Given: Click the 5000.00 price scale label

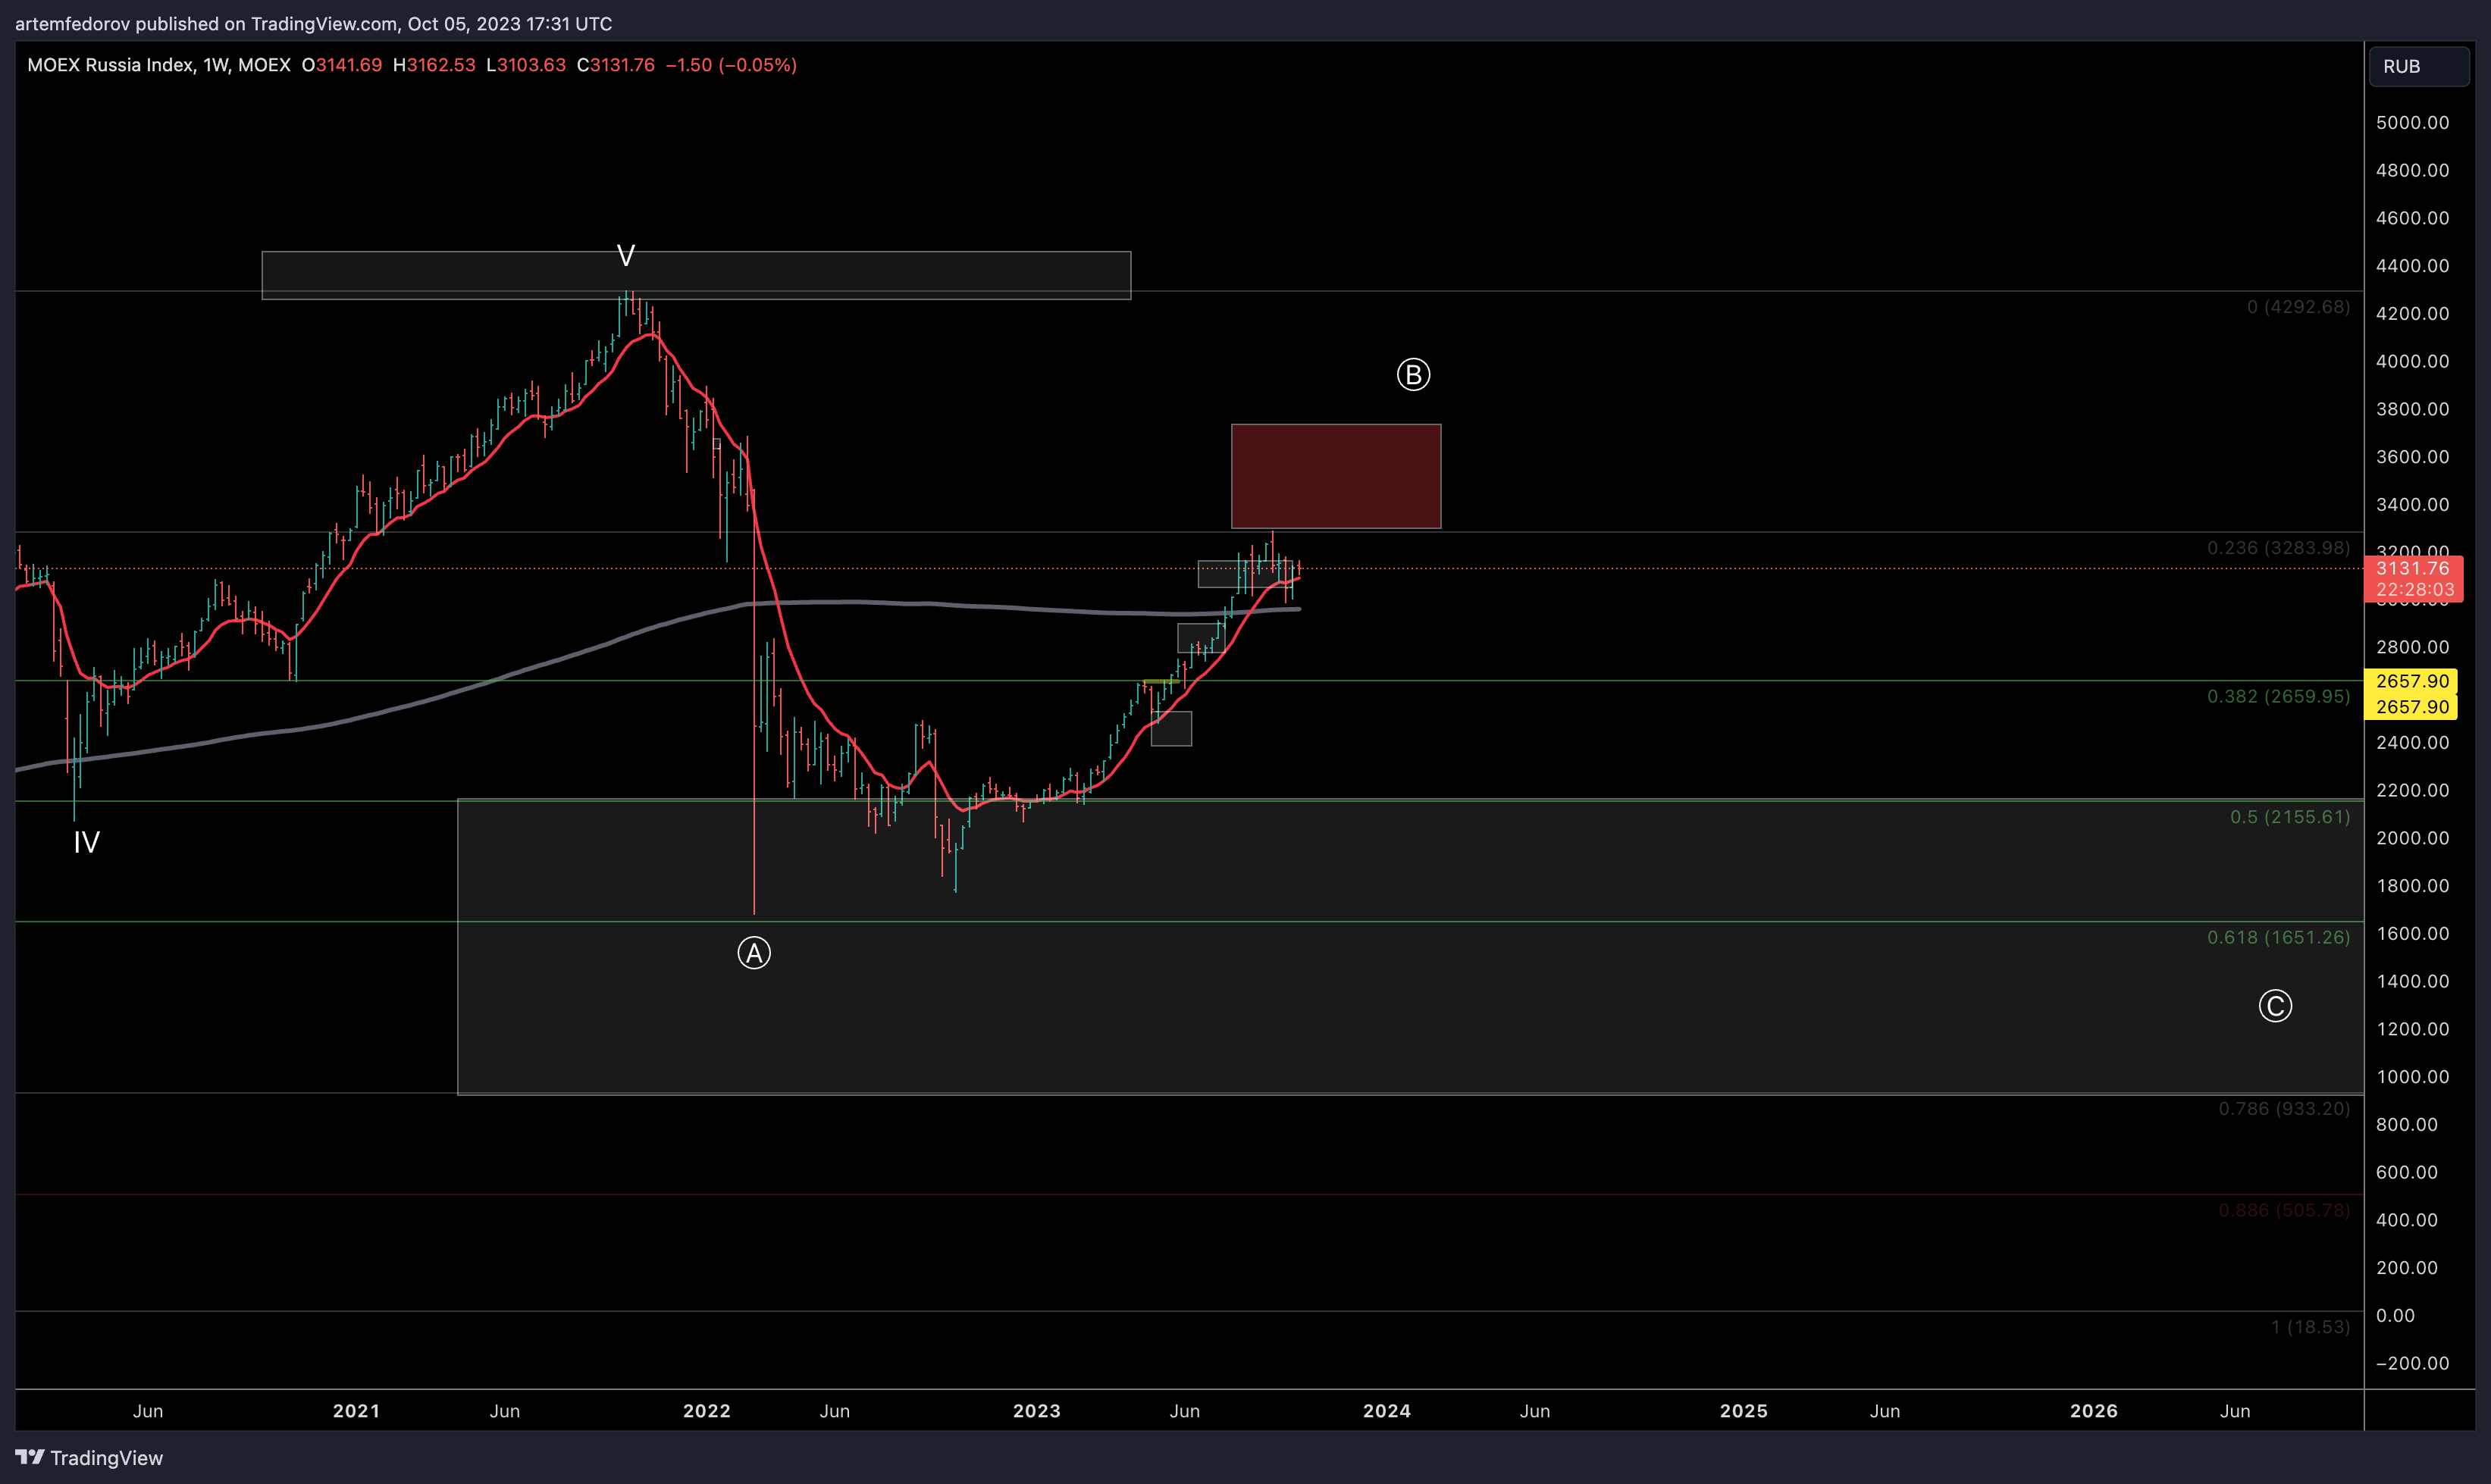Looking at the screenshot, I should pos(2412,123).
